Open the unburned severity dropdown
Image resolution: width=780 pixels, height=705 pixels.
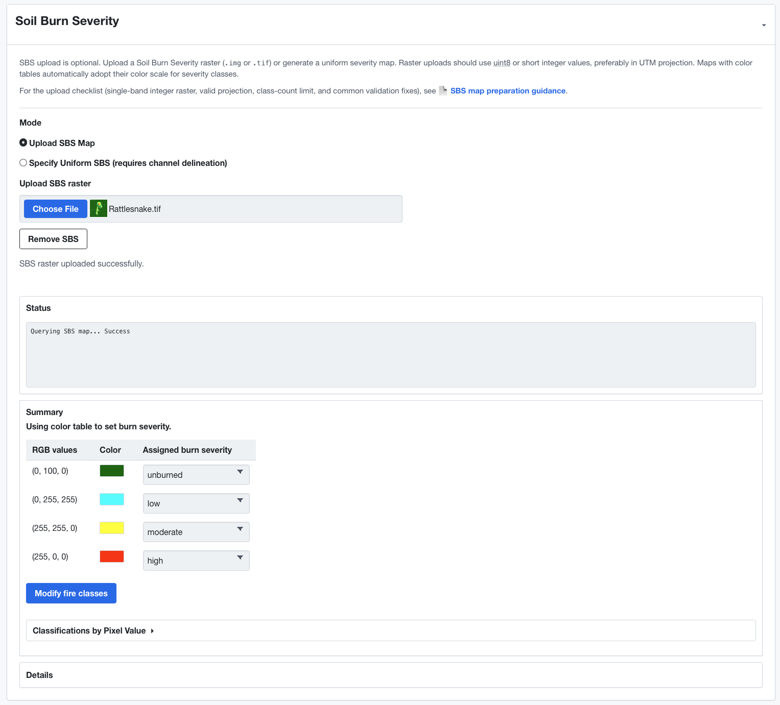click(x=196, y=475)
